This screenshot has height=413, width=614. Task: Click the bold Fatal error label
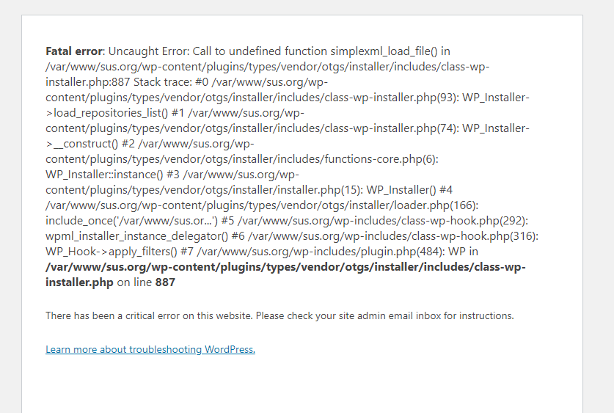[74, 51]
